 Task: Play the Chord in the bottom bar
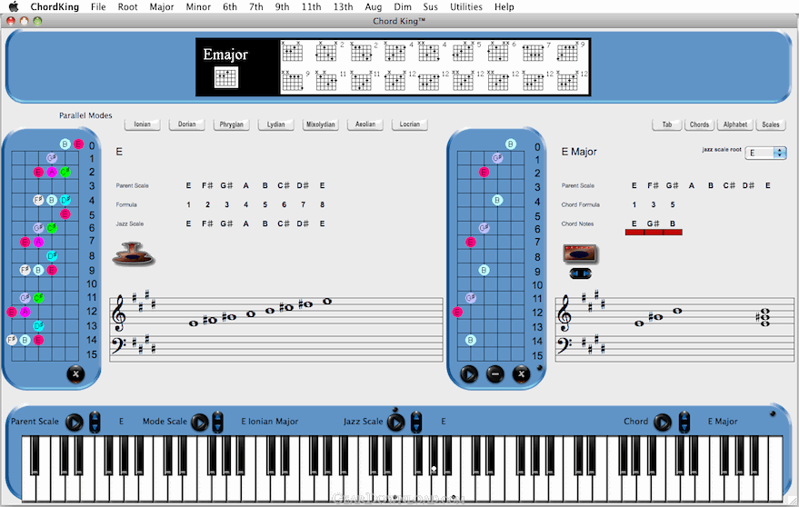point(663,422)
